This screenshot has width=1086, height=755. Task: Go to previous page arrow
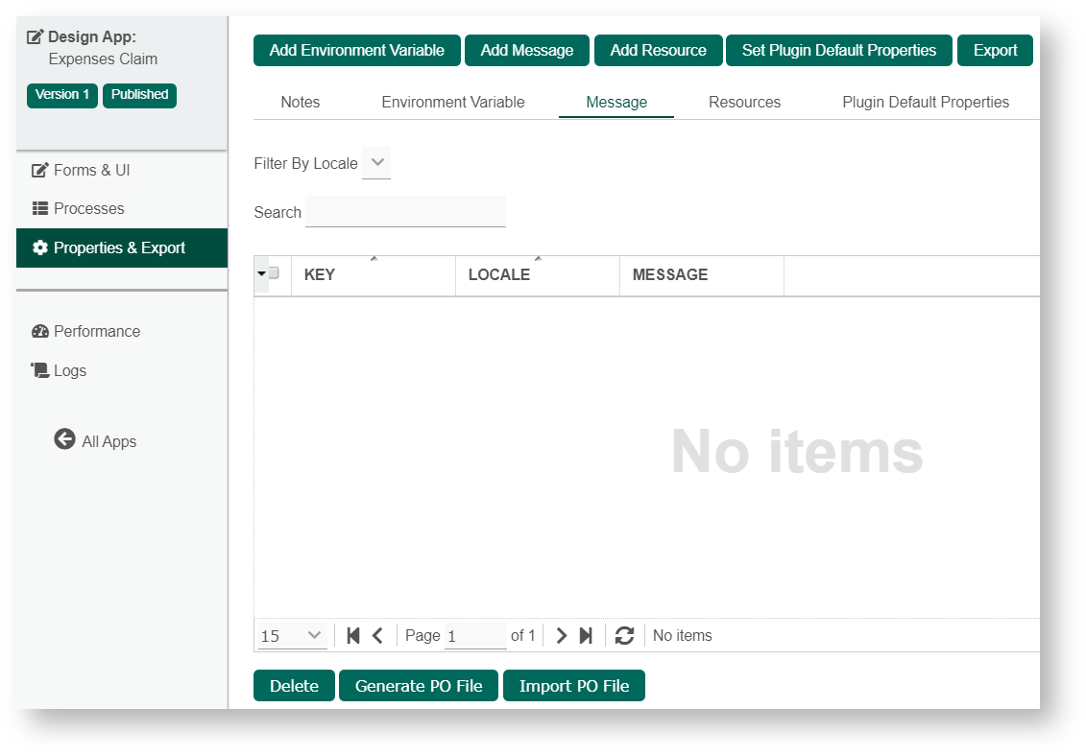377,635
